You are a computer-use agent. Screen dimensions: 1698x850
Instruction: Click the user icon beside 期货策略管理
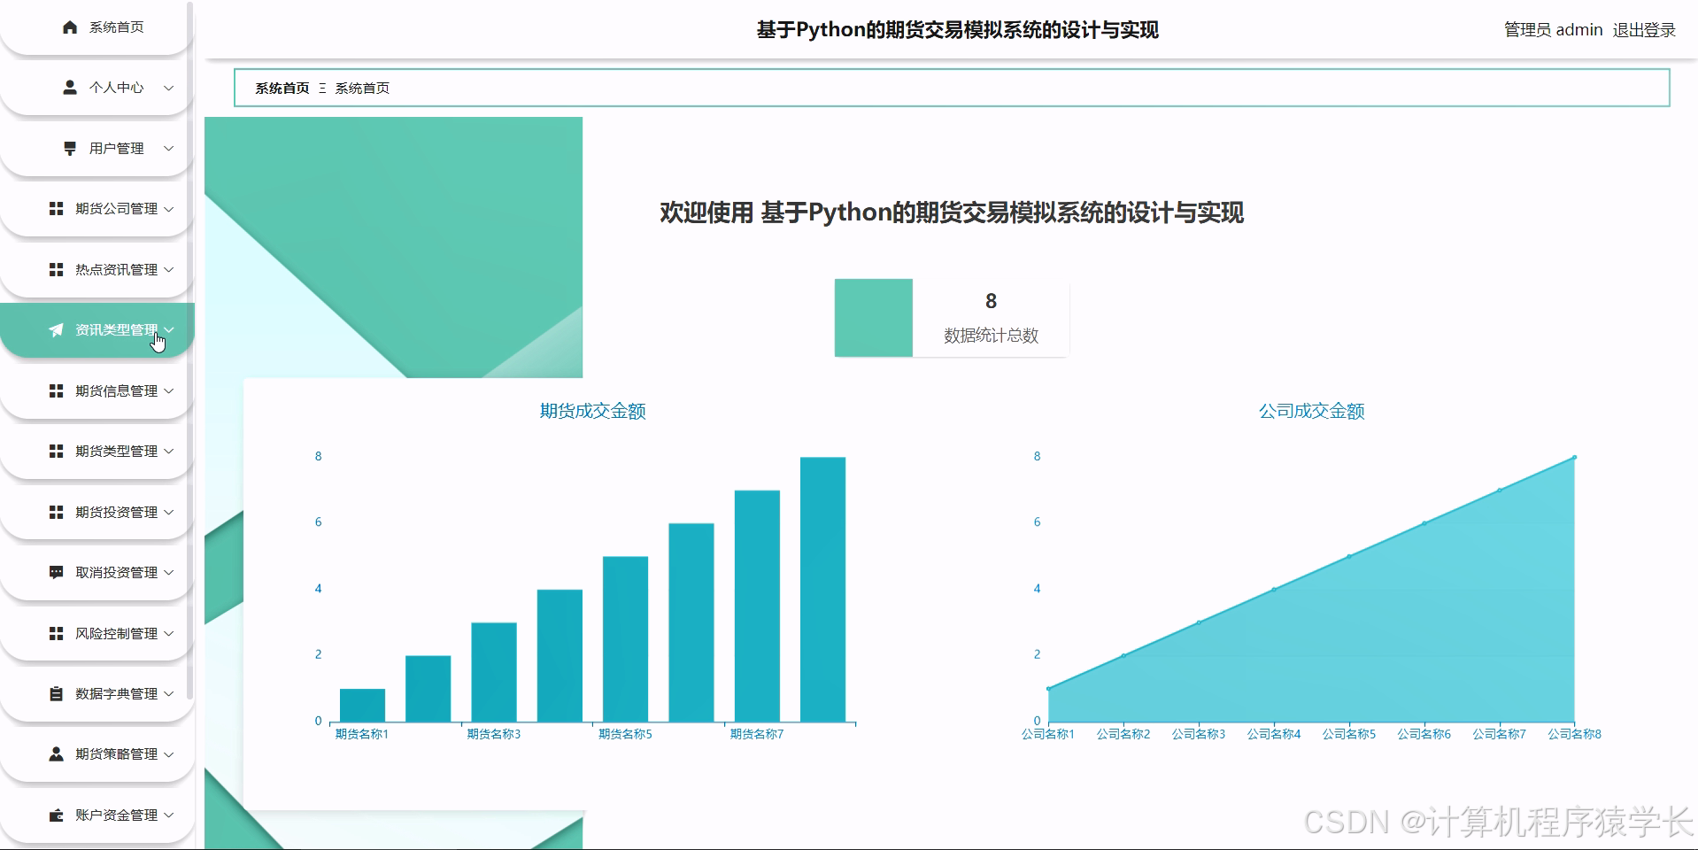[x=56, y=754]
